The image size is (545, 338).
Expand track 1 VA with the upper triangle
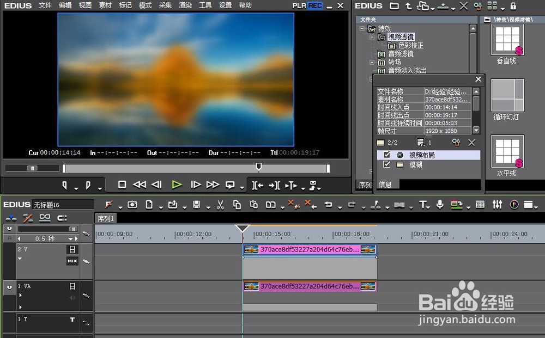tap(21, 296)
